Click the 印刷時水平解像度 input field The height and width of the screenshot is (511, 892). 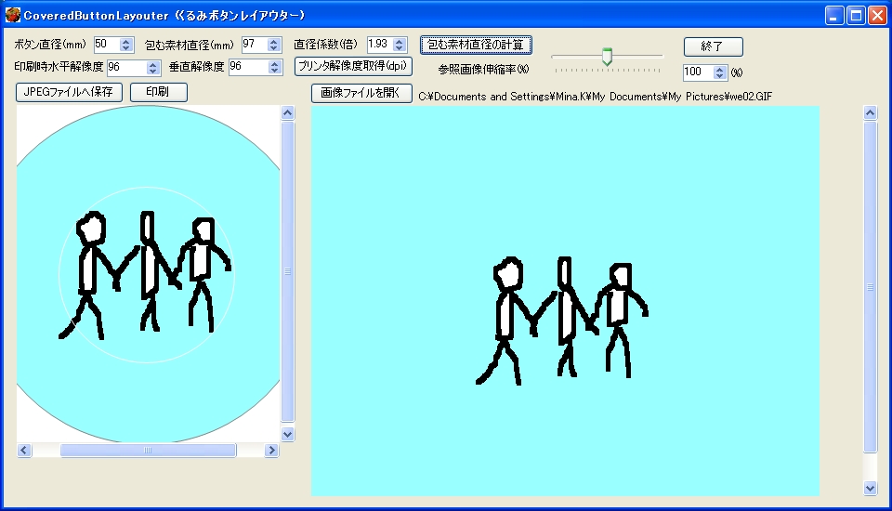point(127,67)
